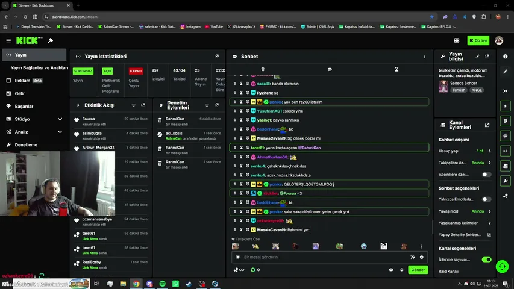Screen dimensions: 514x289
Task: Click the Go live button
Action: pyautogui.click(x=478, y=40)
